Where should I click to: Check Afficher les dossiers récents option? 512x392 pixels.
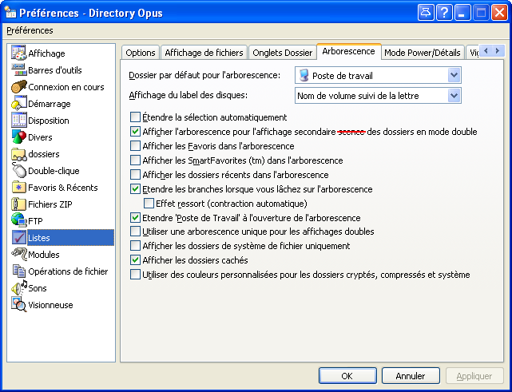click(135, 174)
